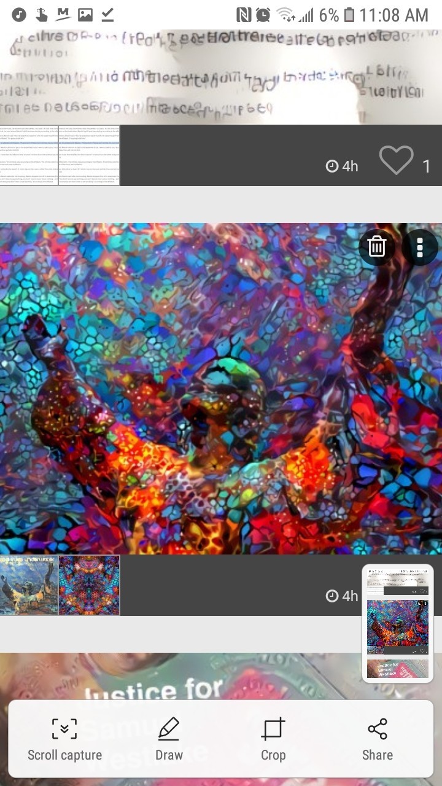Tap the checkmark download notification icon

point(107,15)
